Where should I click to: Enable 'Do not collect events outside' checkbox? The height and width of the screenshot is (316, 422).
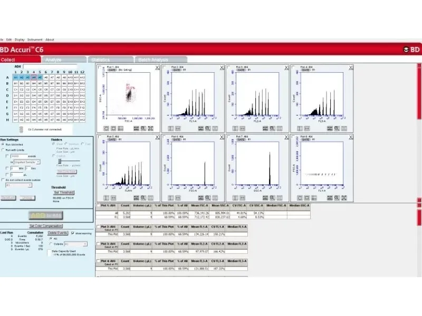tap(3, 181)
